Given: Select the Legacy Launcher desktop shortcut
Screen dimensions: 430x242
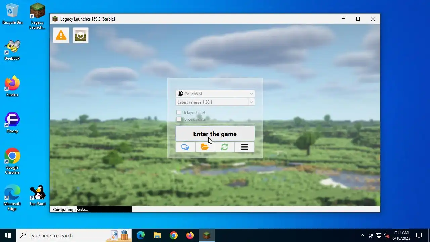Looking at the screenshot, I should (37, 16).
